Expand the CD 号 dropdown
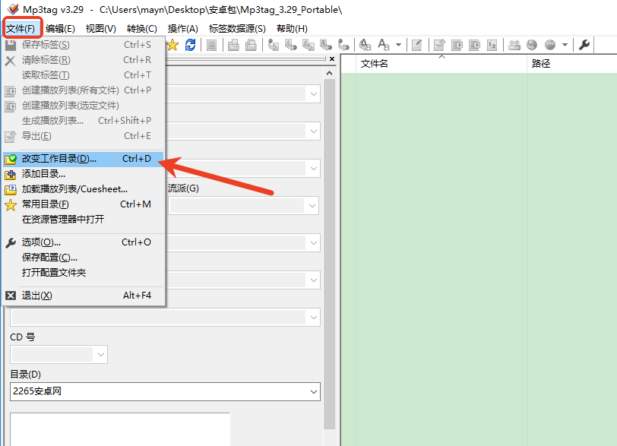Screen dimensions: 617x446 click(x=101, y=355)
